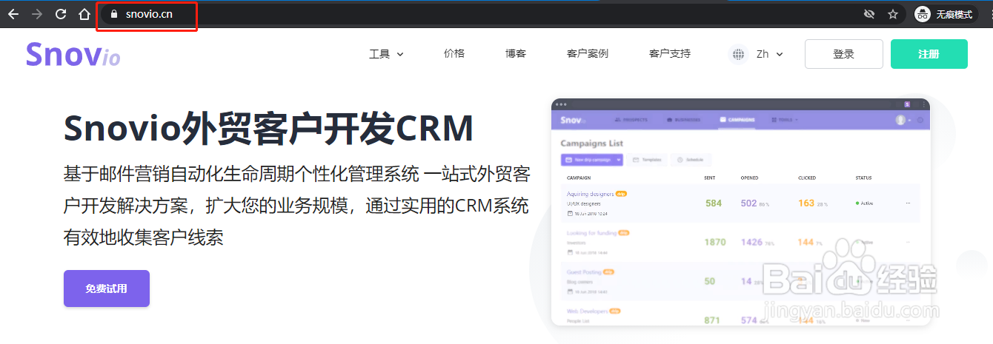
Task: Focus the address bar showing snovio.cn
Action: point(482,14)
